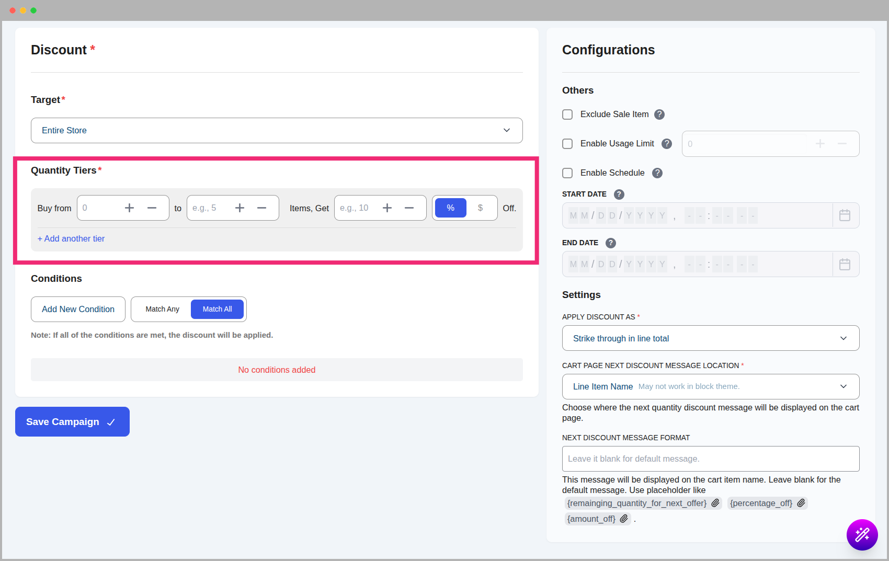This screenshot has height=561, width=889.
Task: Copy the {amount_off} placeholder
Action: click(x=624, y=519)
